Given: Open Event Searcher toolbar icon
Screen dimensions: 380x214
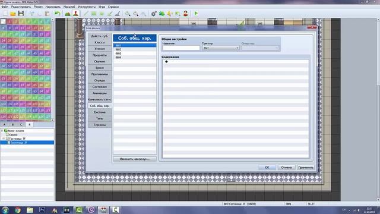Looking at the screenshot, I should (x=178, y=13).
